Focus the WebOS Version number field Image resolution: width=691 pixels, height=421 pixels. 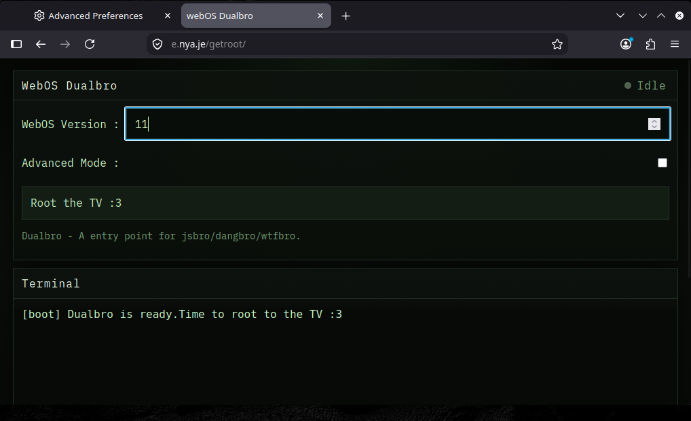(398, 124)
